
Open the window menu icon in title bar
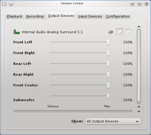pos(4,4)
